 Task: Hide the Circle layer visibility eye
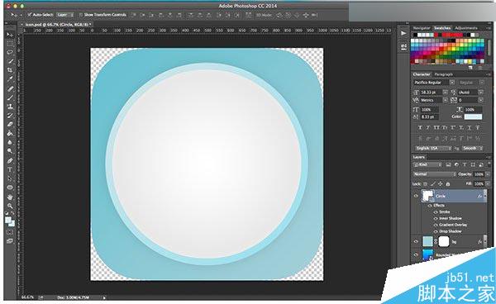tap(416, 196)
